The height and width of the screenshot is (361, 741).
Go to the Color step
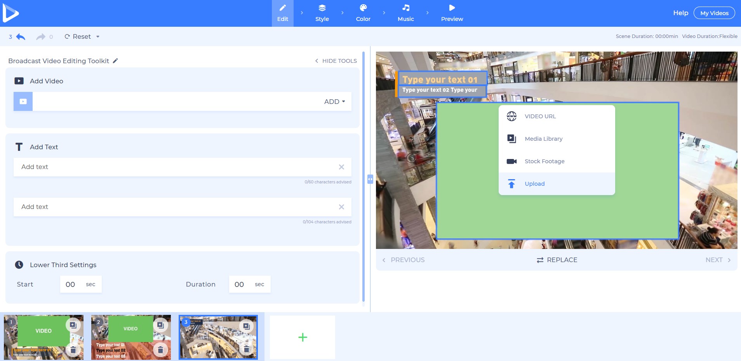click(363, 13)
